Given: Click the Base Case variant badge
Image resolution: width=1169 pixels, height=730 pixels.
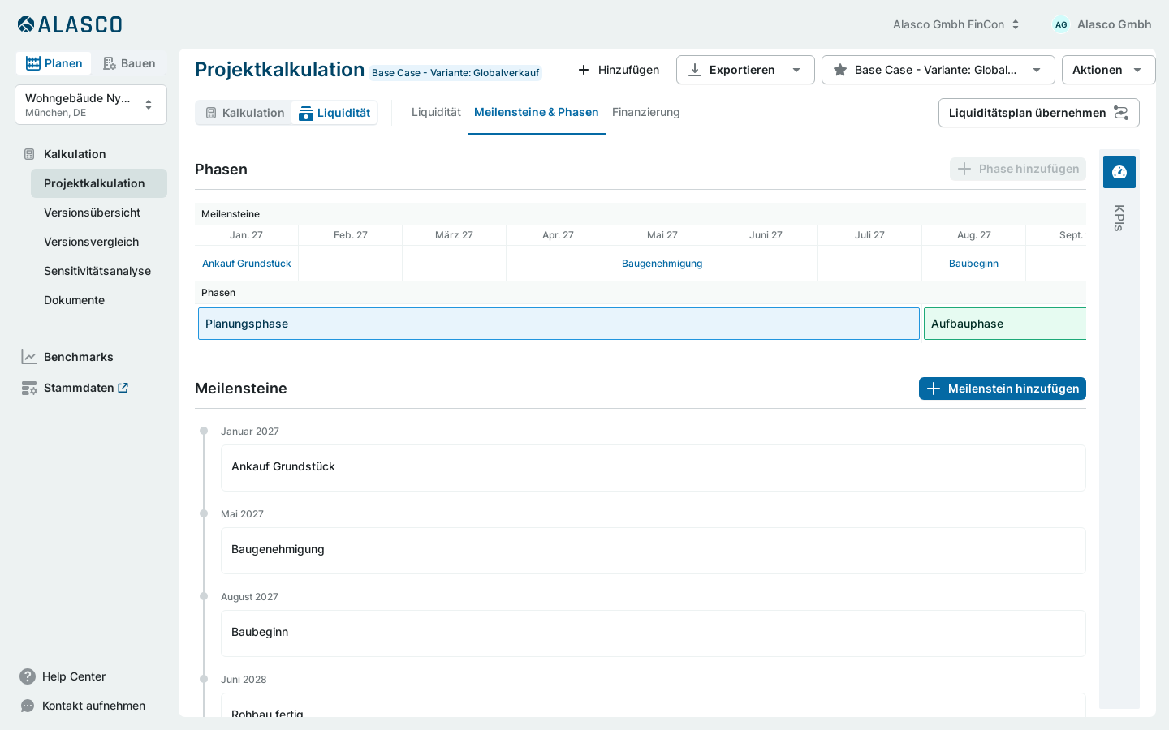Looking at the screenshot, I should (455, 73).
